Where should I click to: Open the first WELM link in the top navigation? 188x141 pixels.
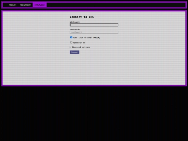pos(13,5)
